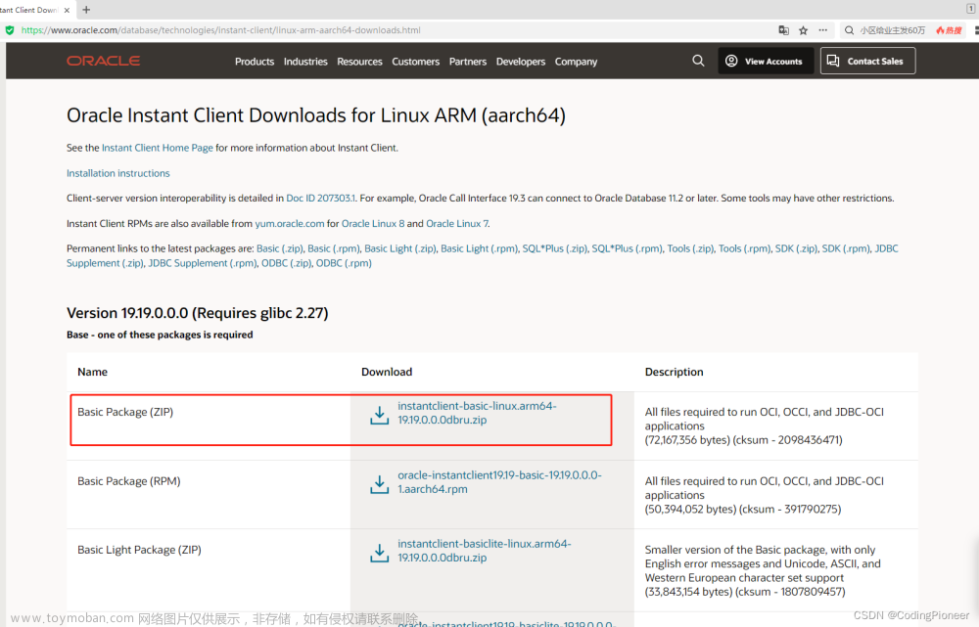Click the Basic (.zip) permanent link
The width and height of the screenshot is (979, 627).
tap(280, 248)
